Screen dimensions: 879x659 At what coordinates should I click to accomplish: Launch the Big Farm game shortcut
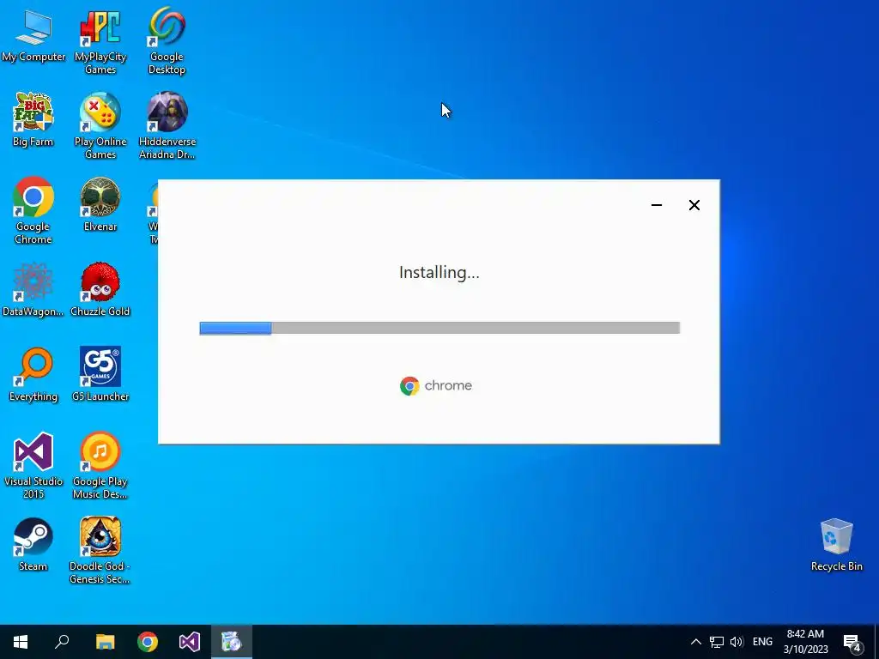[33, 120]
